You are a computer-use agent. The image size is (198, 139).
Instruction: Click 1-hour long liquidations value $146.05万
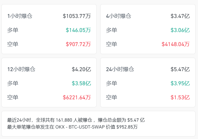(x=78, y=30)
